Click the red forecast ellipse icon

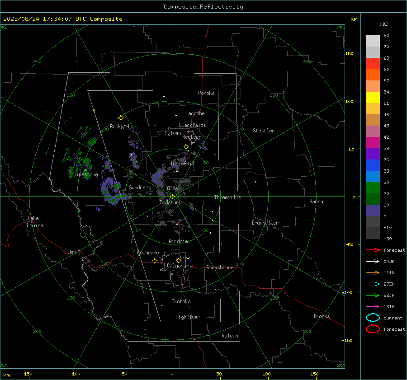[373, 329]
